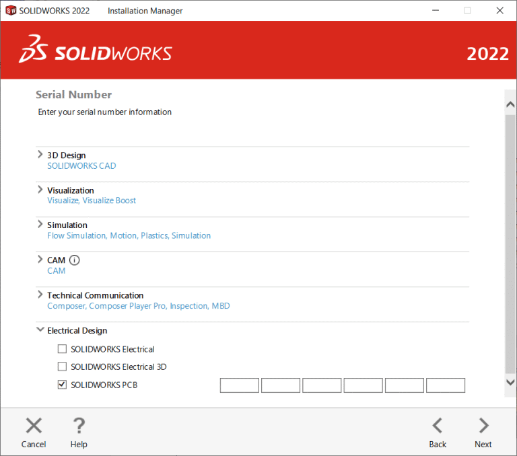This screenshot has height=456, width=517.
Task: Click scrollbar up arrow
Action: [x=510, y=105]
